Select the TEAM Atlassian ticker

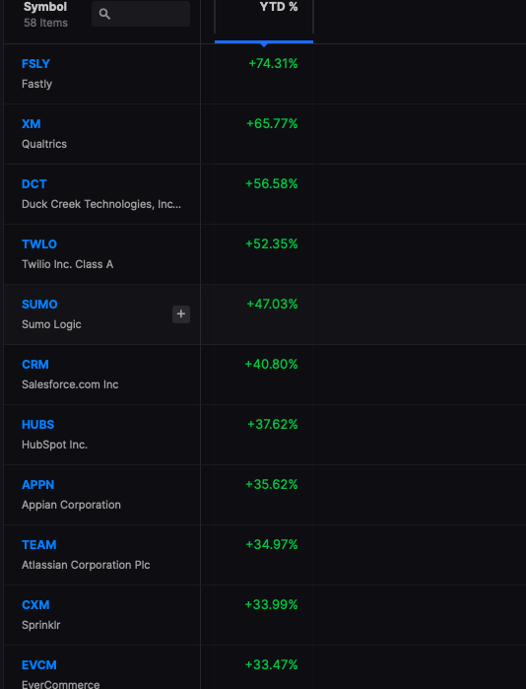(x=39, y=545)
